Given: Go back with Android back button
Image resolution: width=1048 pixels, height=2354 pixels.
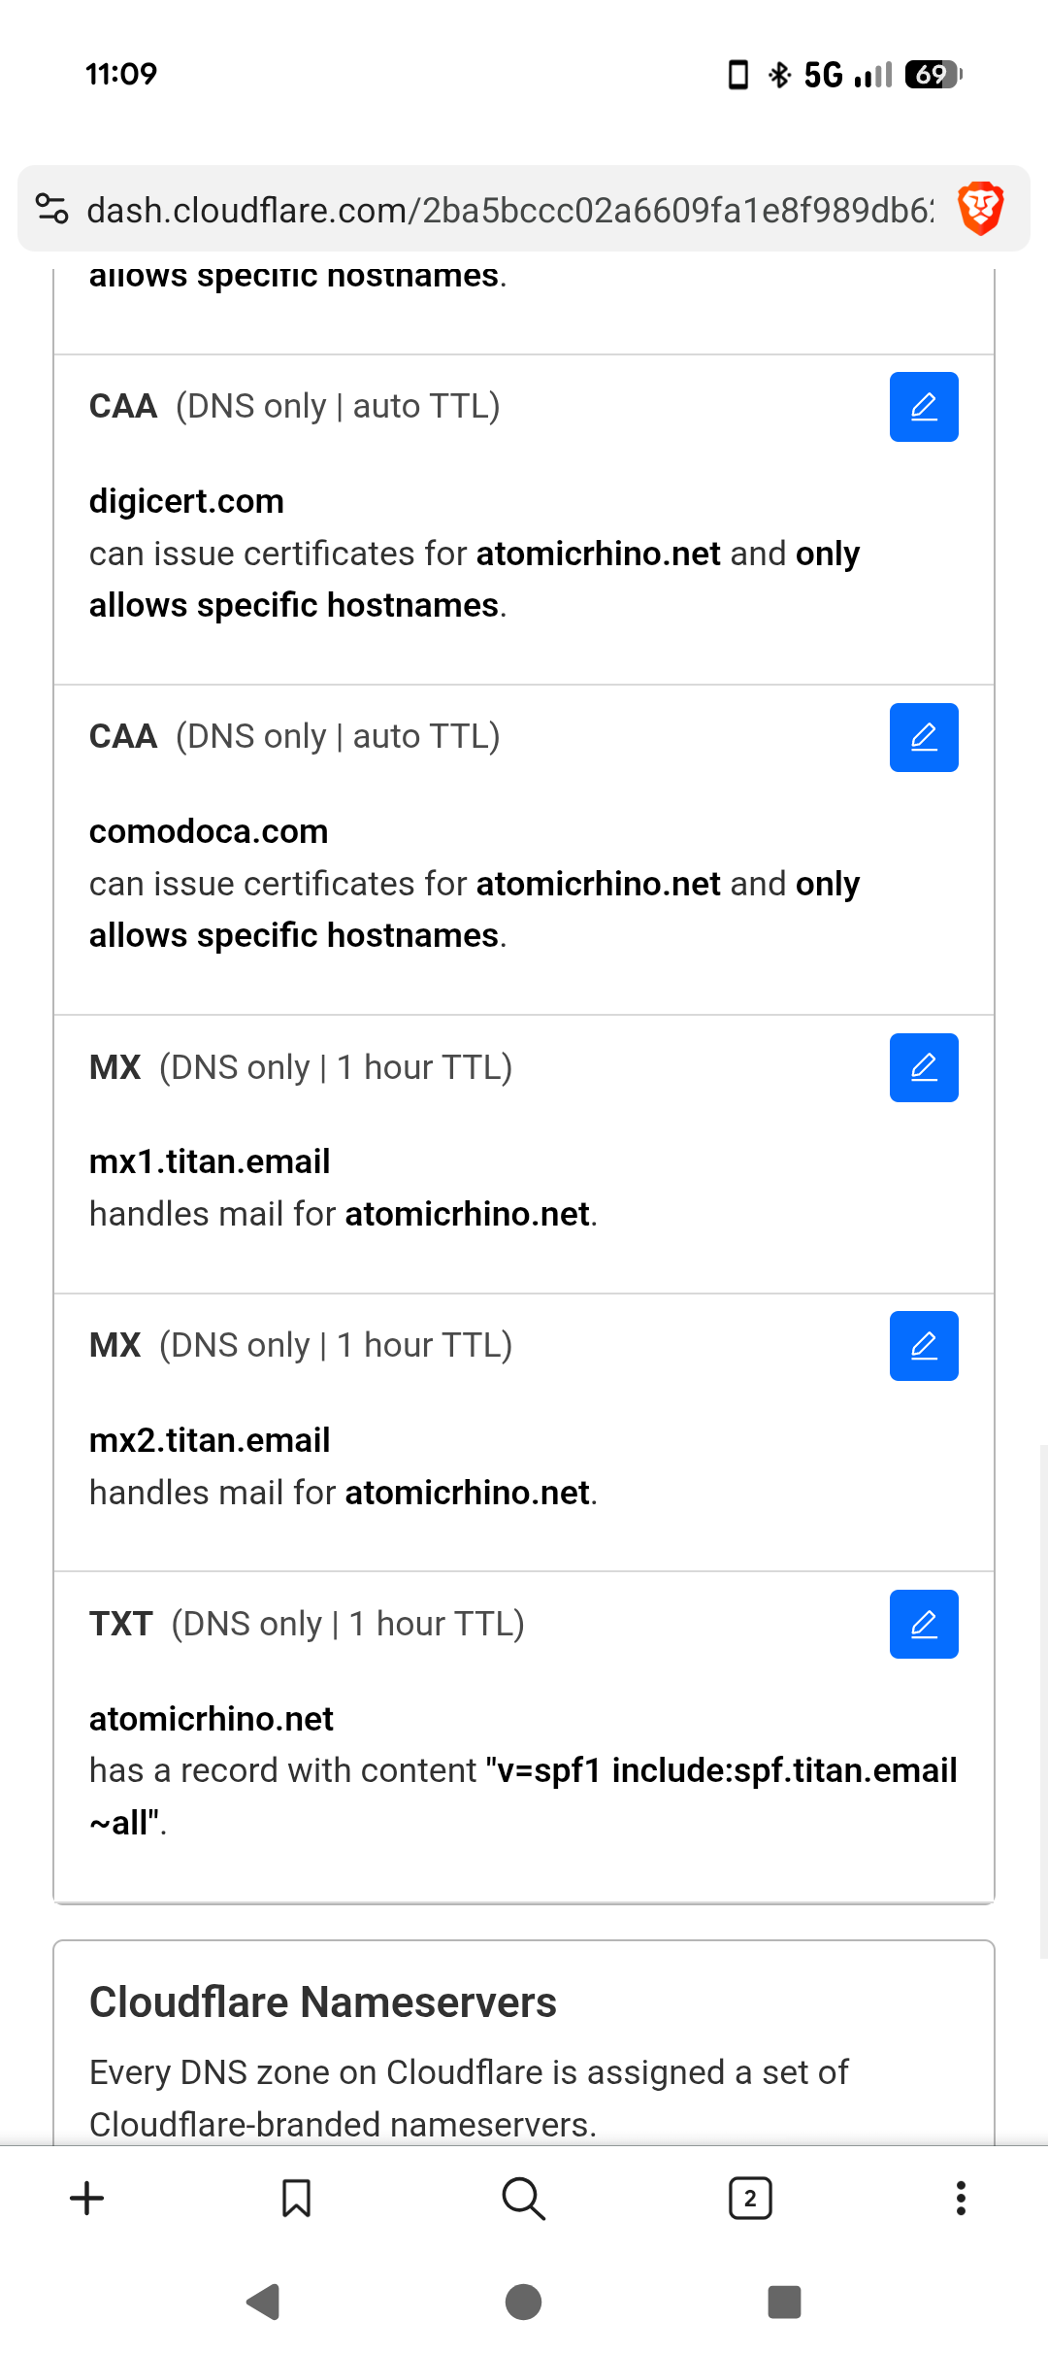Looking at the screenshot, I should click(x=263, y=2302).
